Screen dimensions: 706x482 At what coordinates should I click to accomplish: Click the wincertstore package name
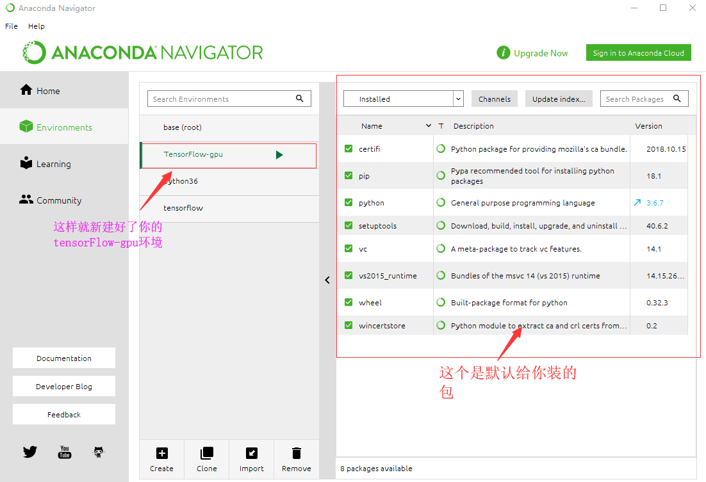point(382,326)
